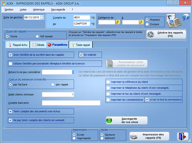192x143 pixels.
Task: Click the green arrow after first Catégorie field
Action: pyautogui.click(x=118, y=22)
